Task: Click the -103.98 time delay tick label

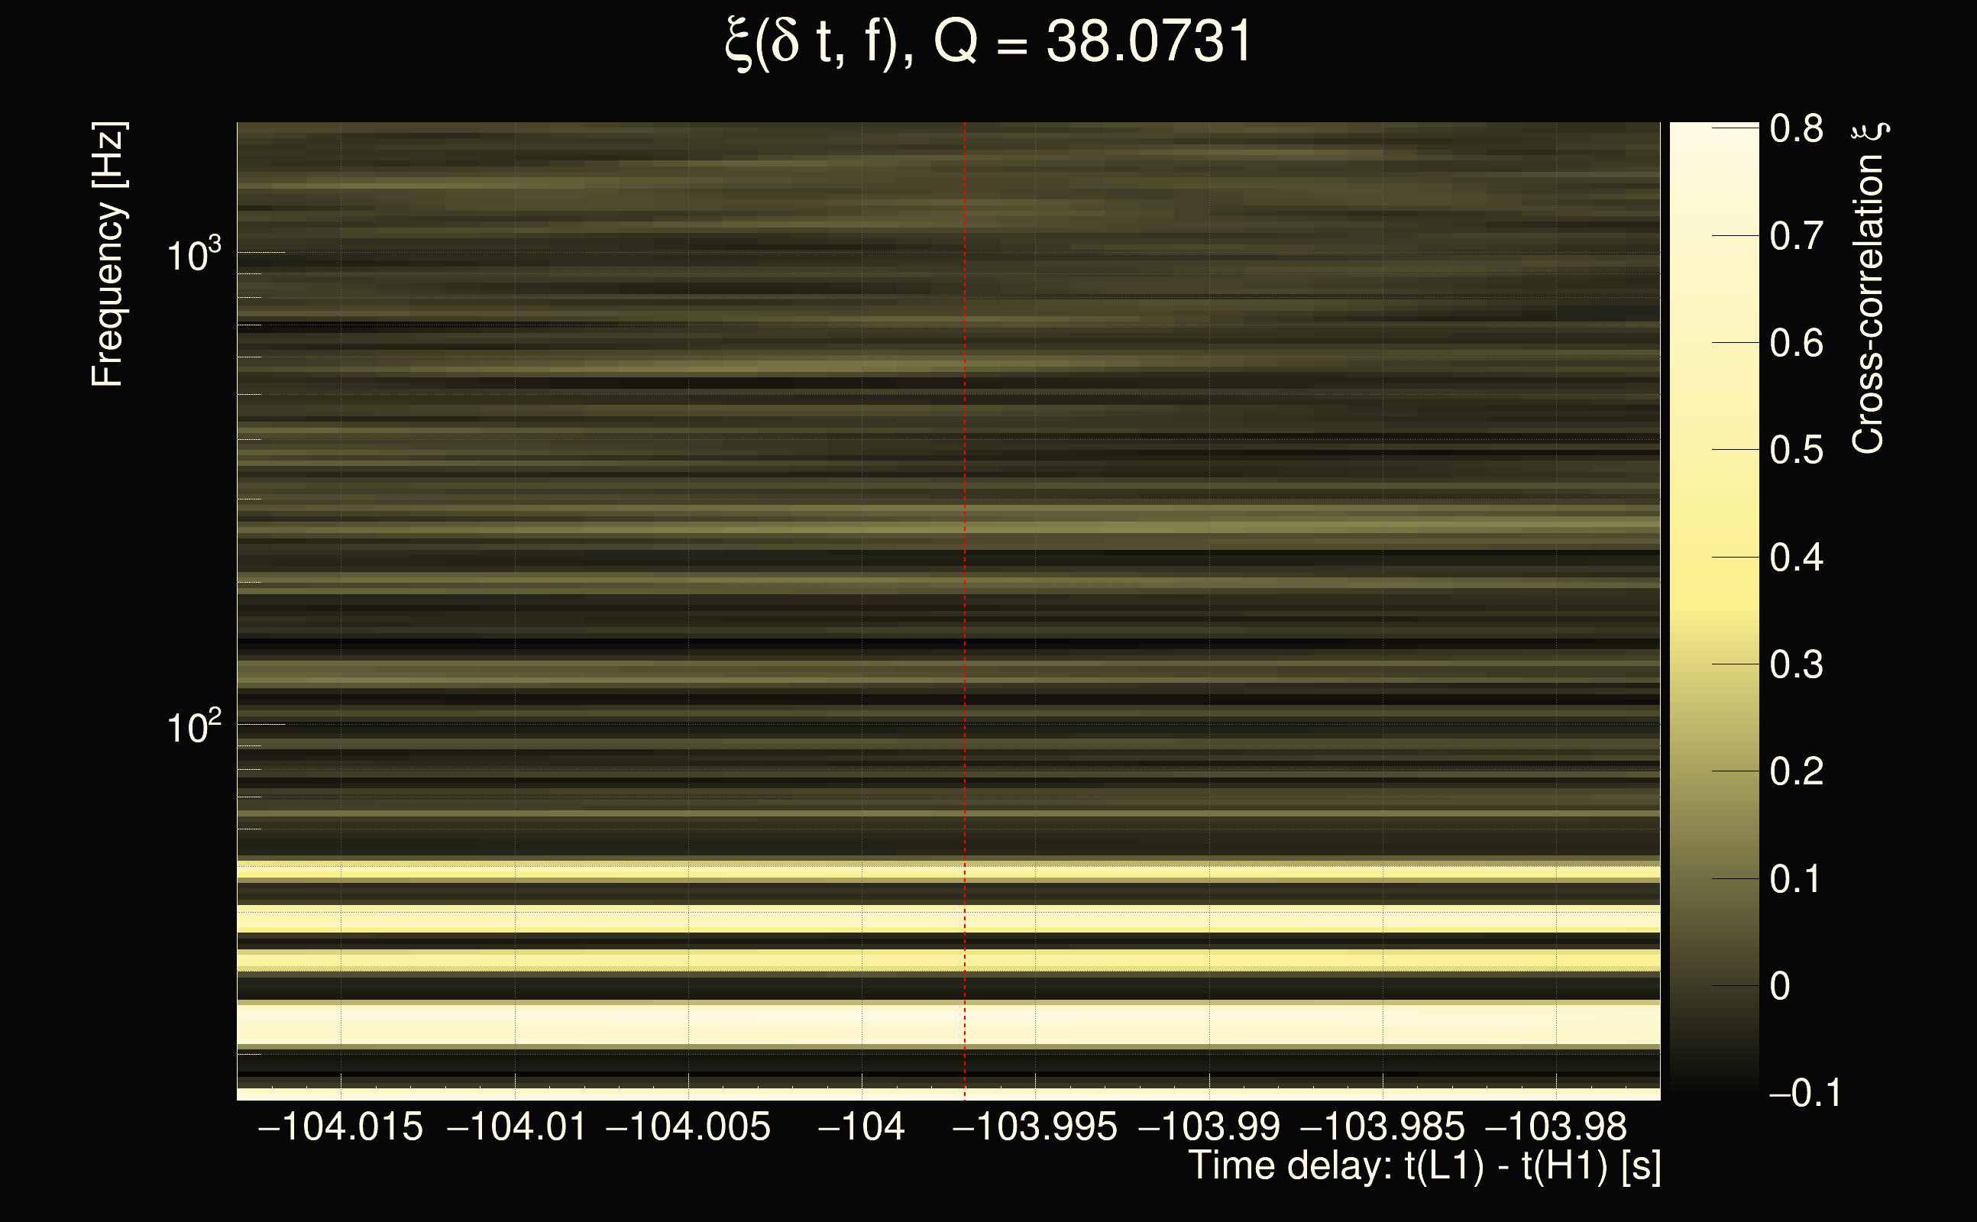Action: 1556,1127
